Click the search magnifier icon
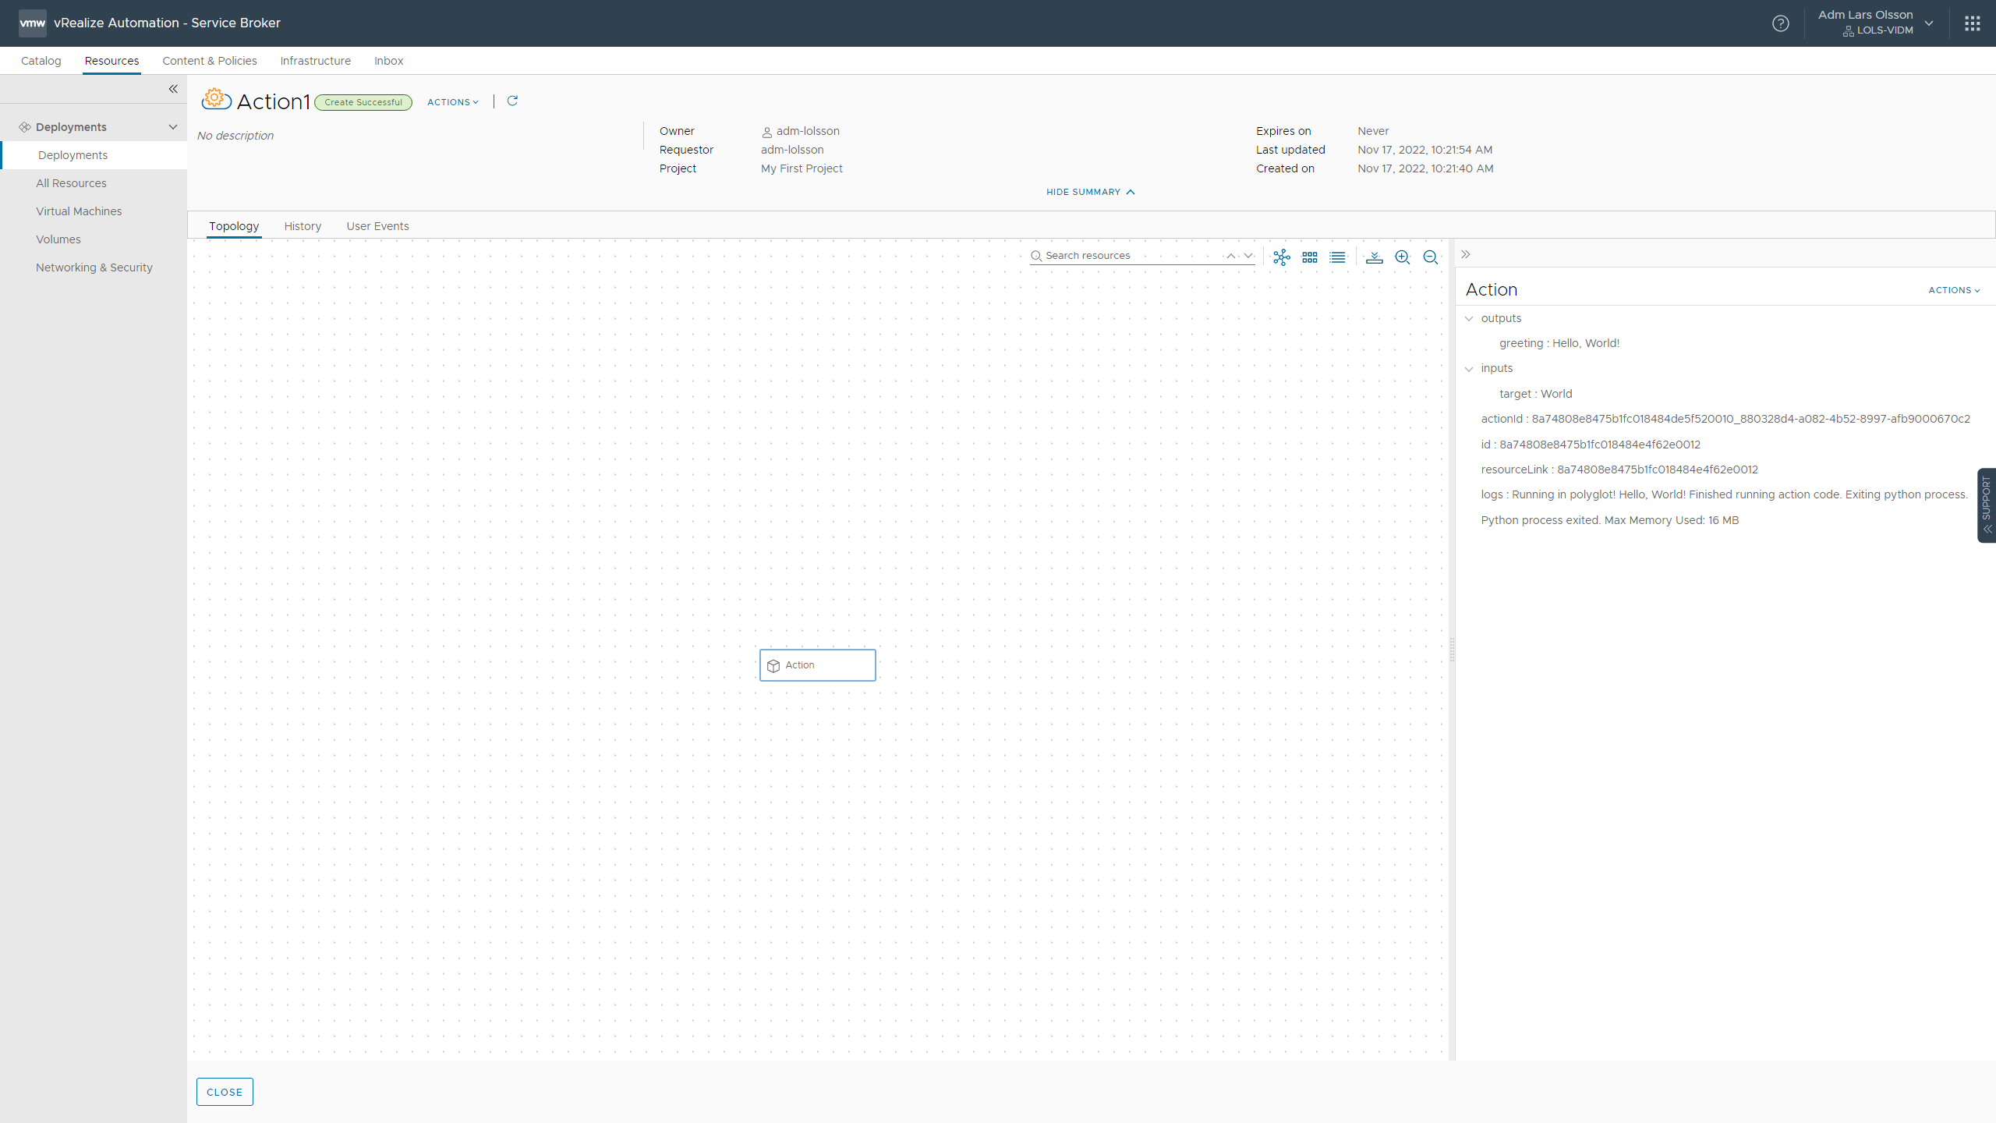The width and height of the screenshot is (1996, 1123). (1036, 256)
